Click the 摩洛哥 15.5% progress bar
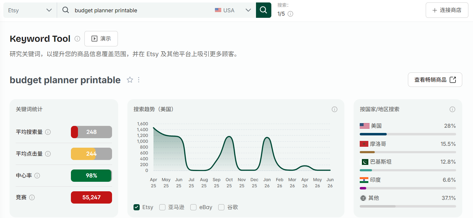The image size is (473, 218). click(x=408, y=152)
